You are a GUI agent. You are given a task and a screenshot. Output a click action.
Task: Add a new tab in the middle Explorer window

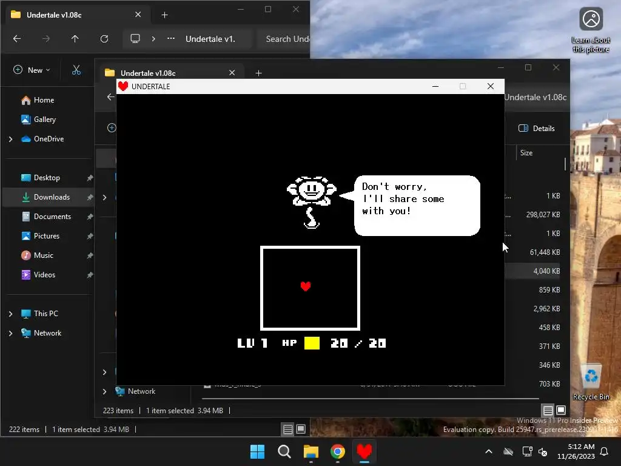[258, 73]
